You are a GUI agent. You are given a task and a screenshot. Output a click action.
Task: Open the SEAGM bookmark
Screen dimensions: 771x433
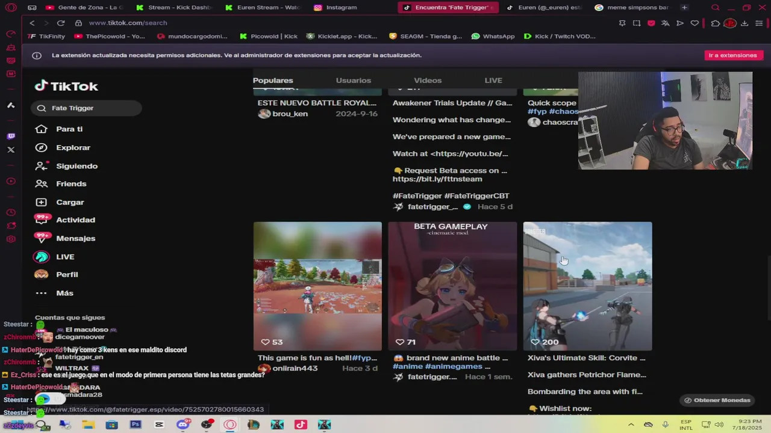click(x=426, y=36)
